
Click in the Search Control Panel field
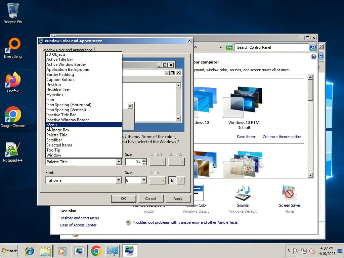(271, 47)
